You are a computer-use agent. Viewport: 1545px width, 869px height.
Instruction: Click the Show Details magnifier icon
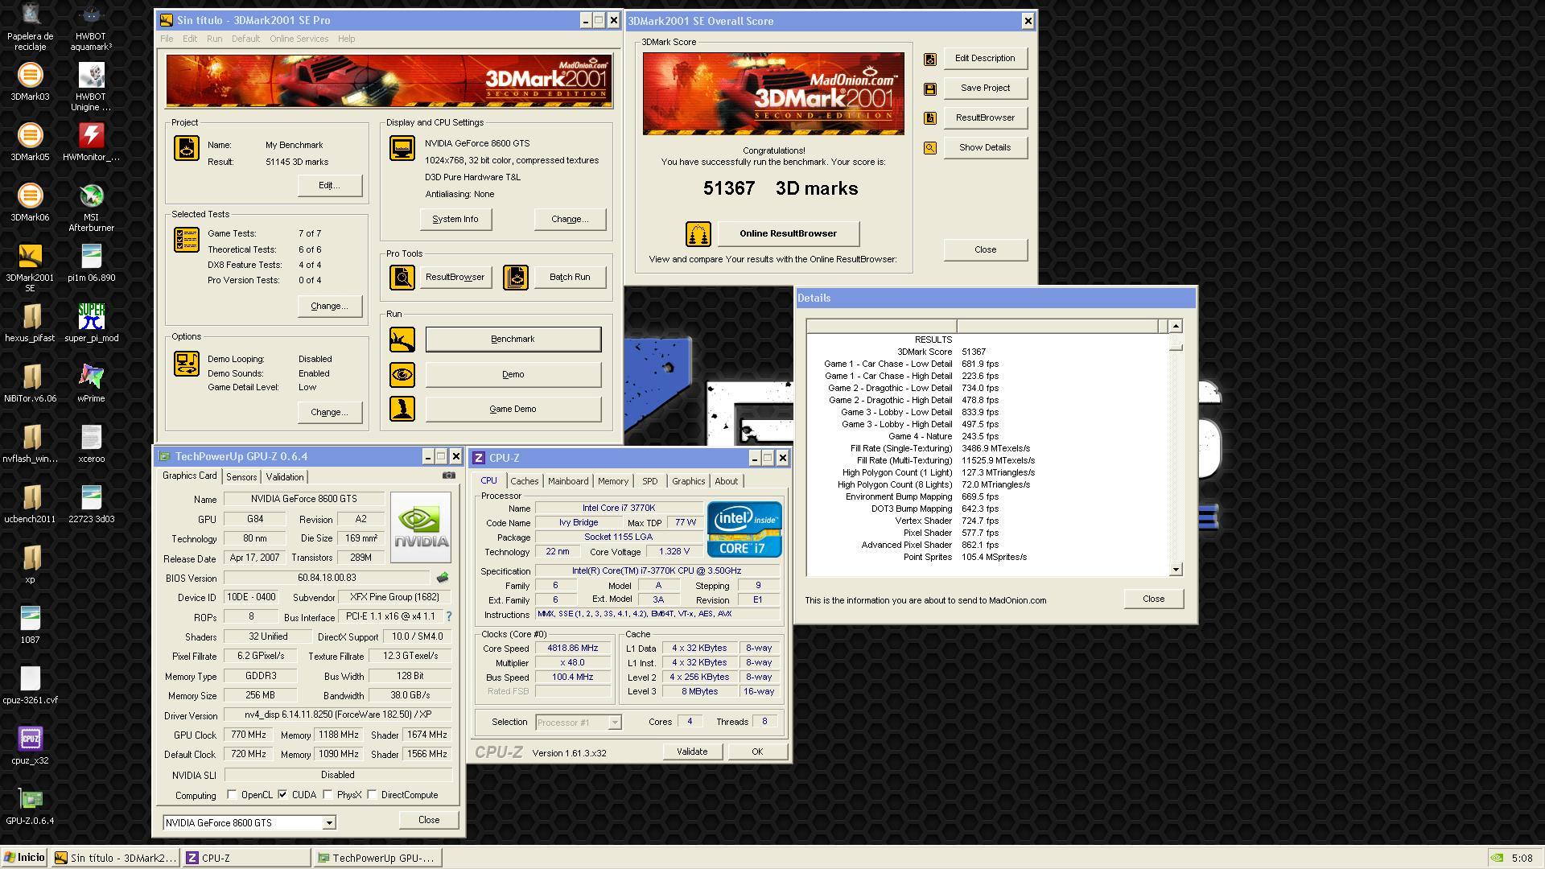point(929,148)
